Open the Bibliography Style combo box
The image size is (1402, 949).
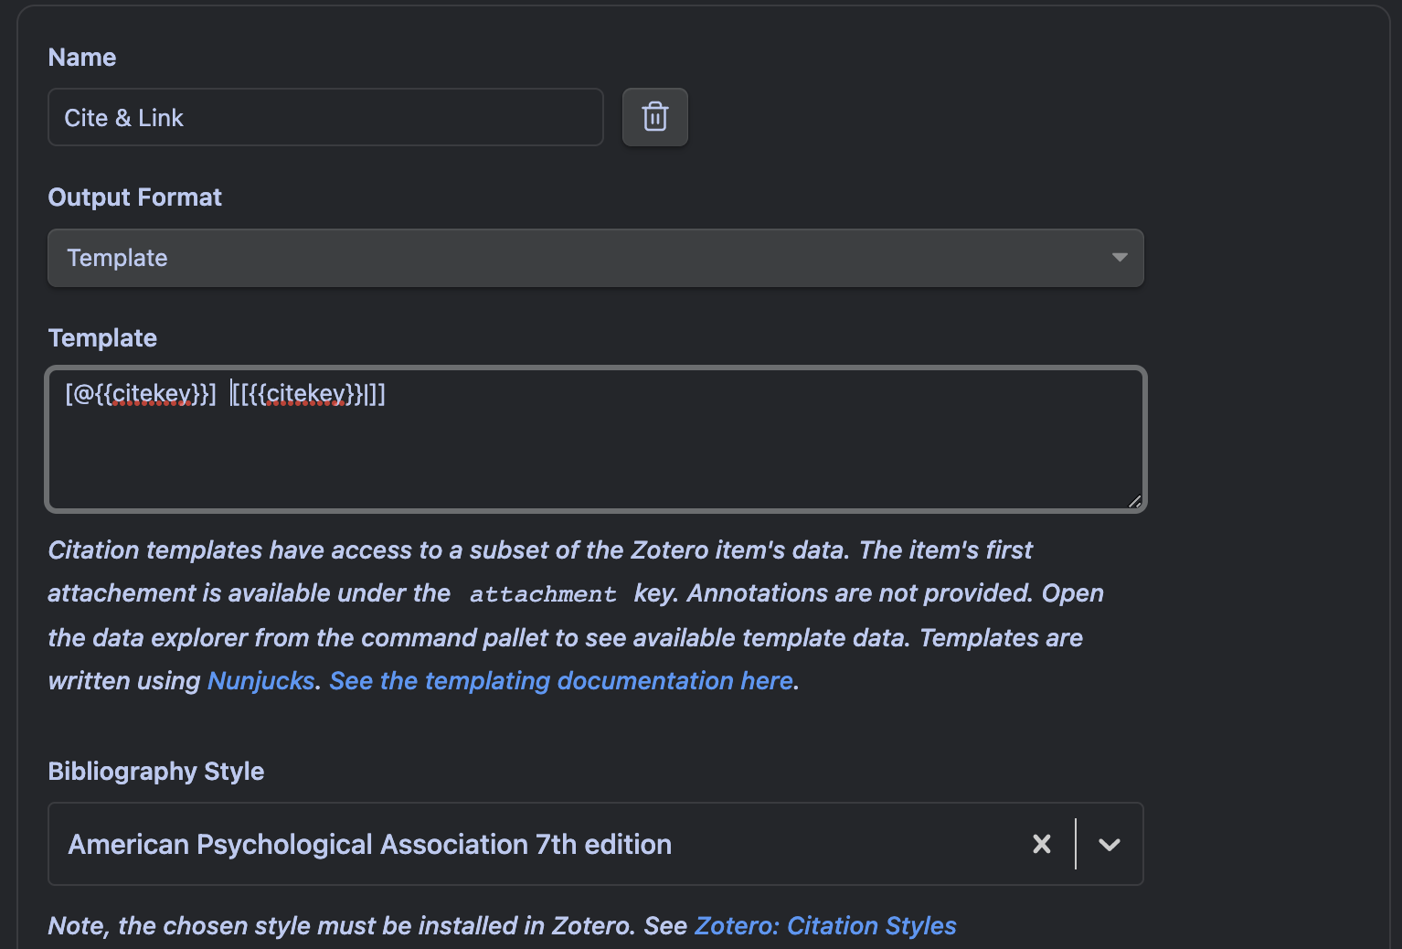pos(548,844)
